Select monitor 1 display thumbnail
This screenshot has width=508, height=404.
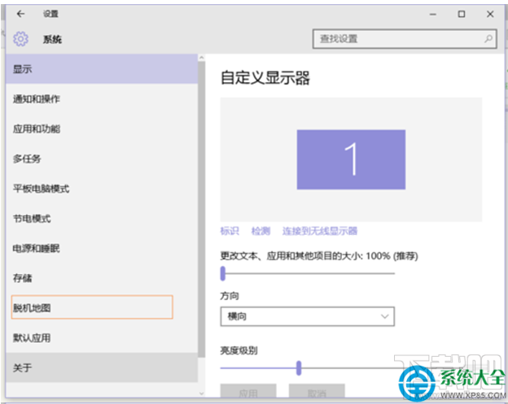[351, 159]
